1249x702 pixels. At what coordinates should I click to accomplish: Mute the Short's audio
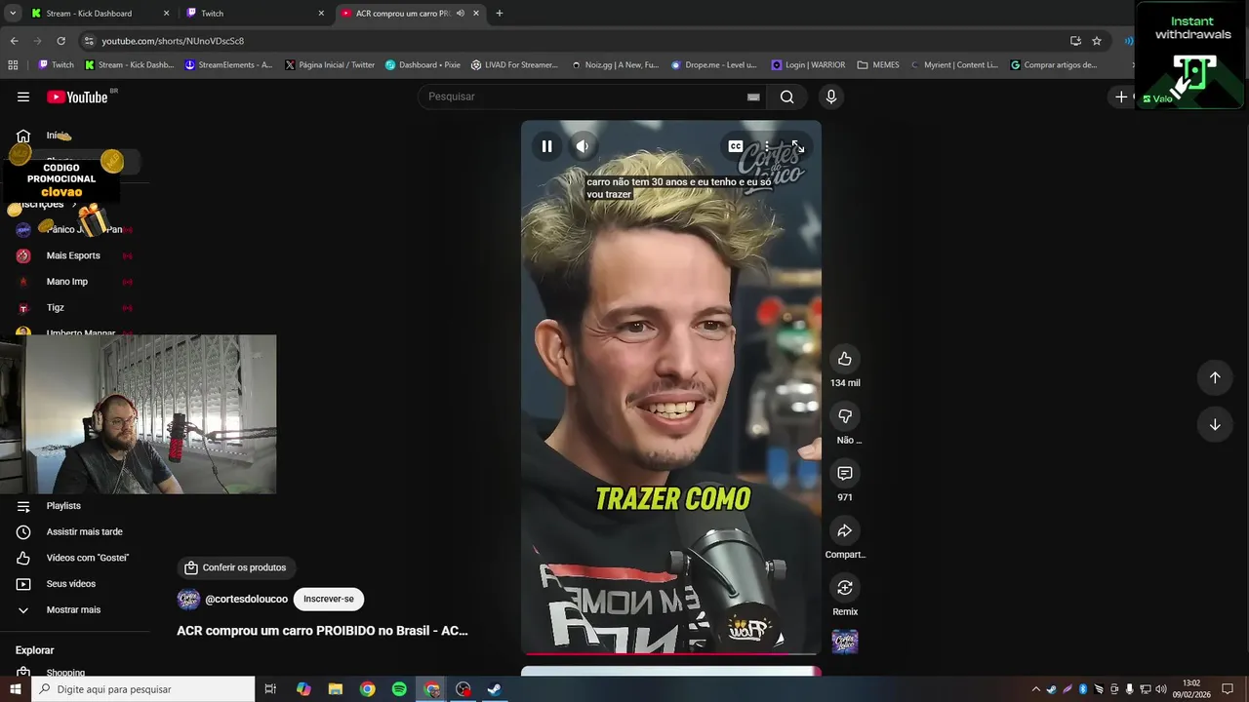click(x=582, y=146)
